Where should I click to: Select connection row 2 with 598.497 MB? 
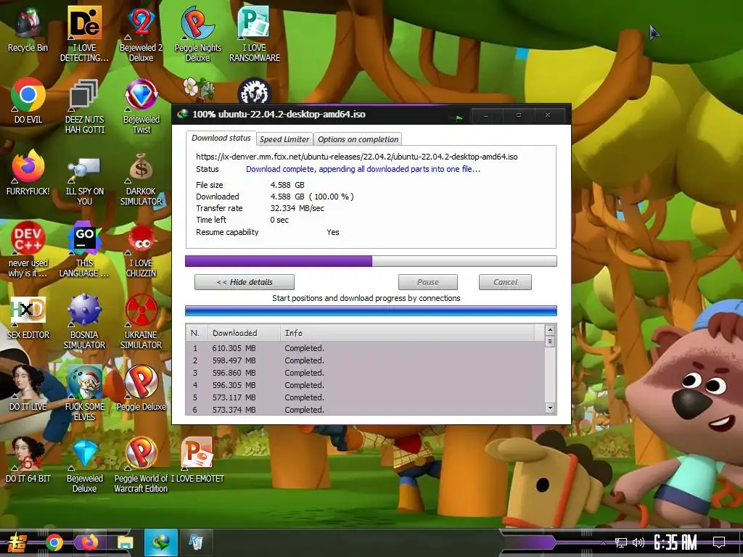click(x=365, y=360)
